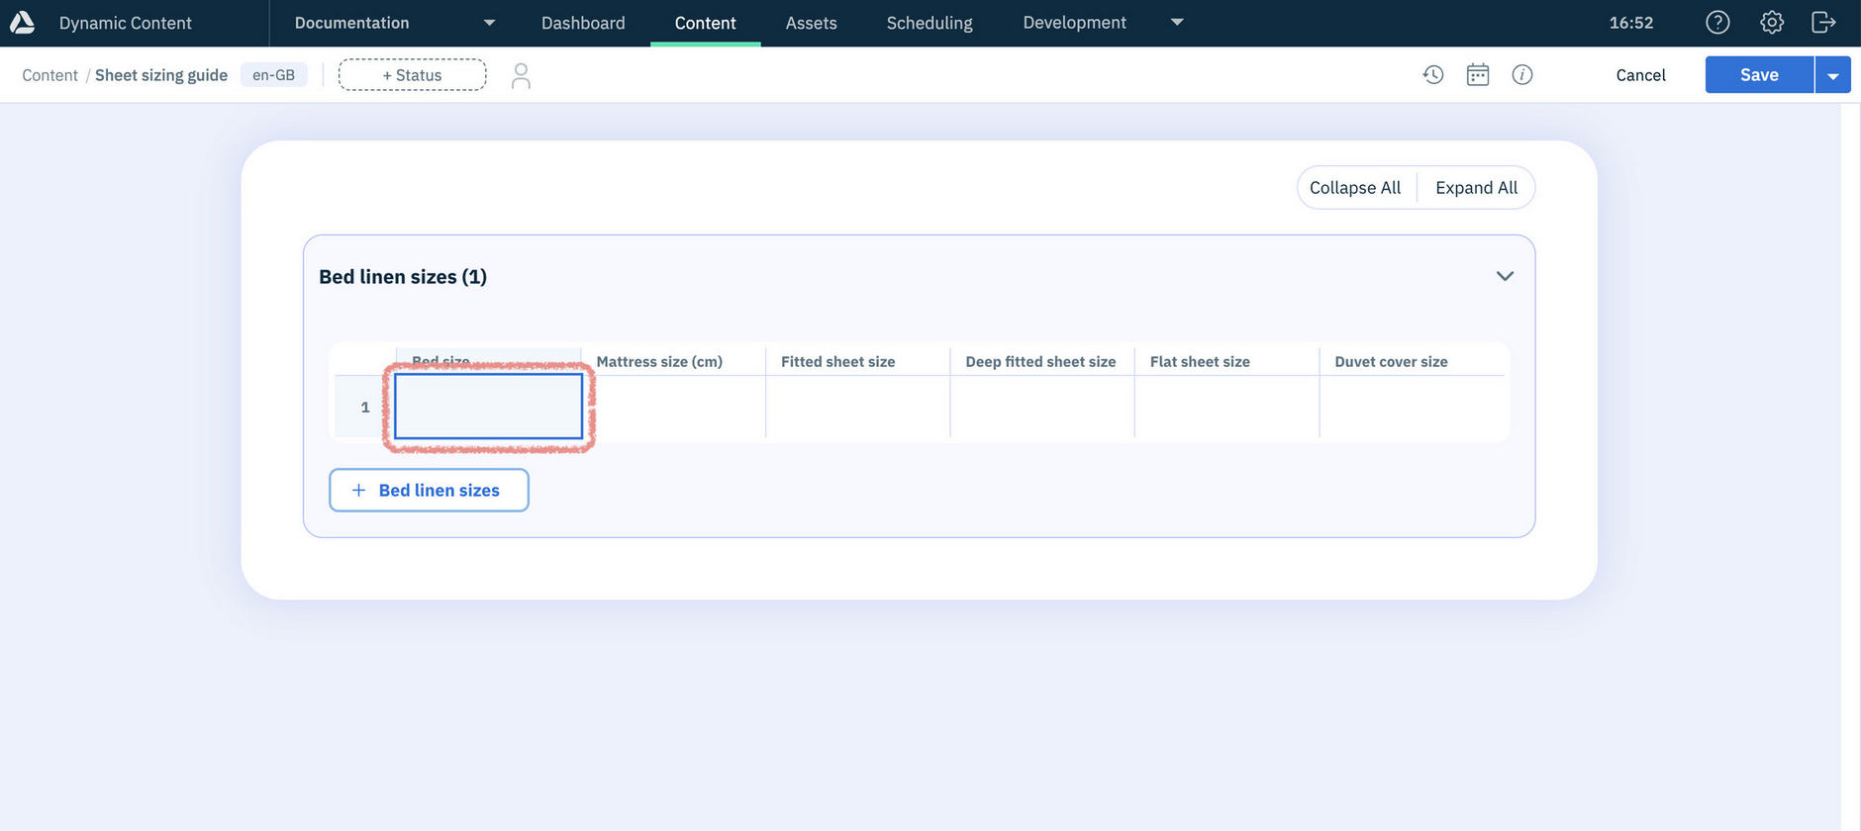Click the log out icon
This screenshot has width=1861, height=831.
point(1822,23)
